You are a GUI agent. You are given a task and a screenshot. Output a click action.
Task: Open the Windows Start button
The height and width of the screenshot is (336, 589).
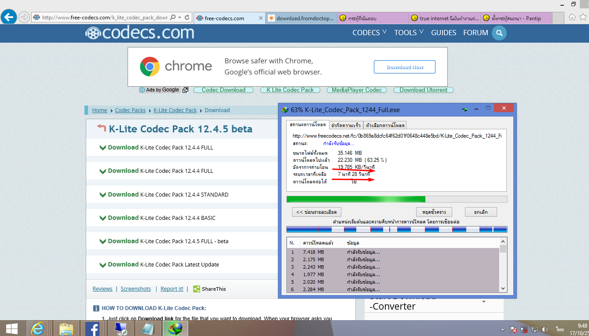pyautogui.click(x=12, y=329)
